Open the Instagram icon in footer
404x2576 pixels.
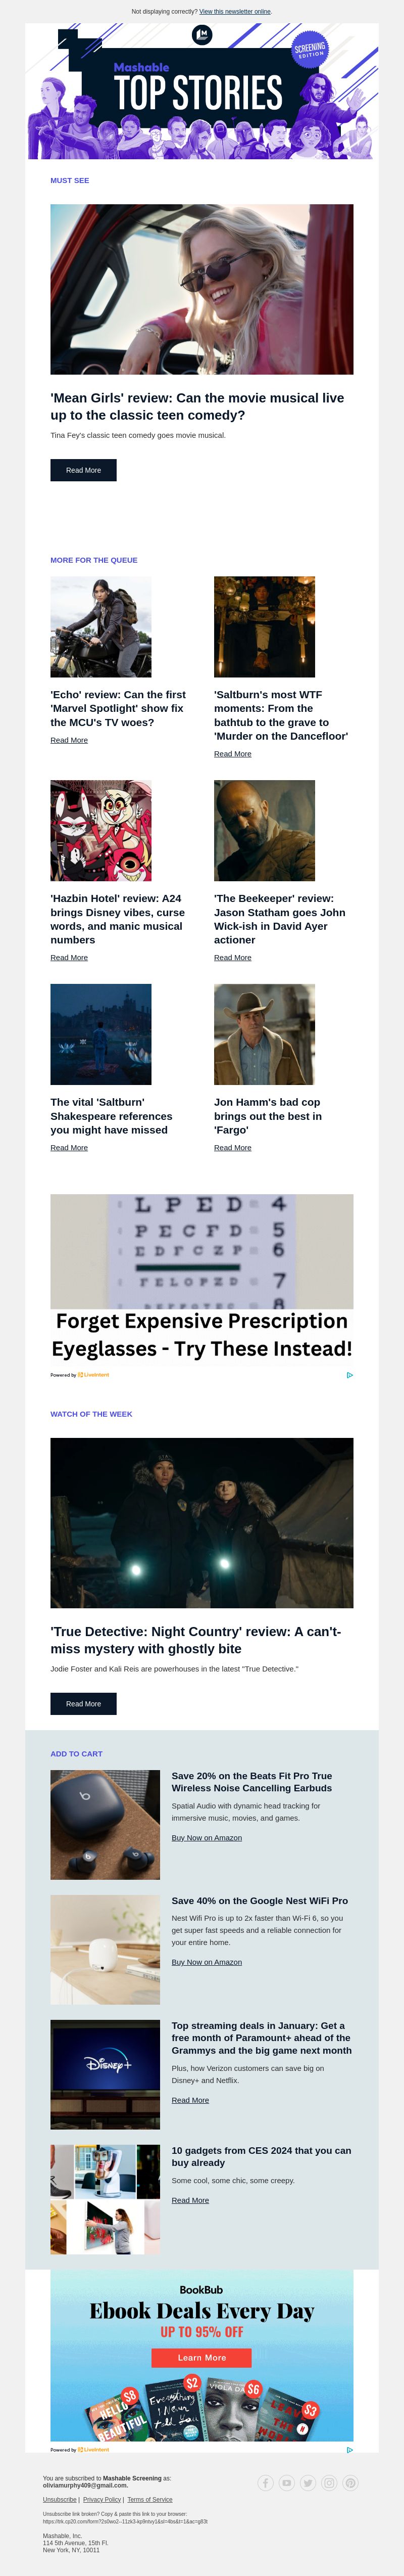click(x=329, y=2483)
